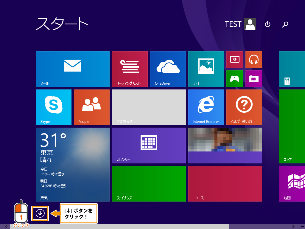The image size is (305, 229).
Task: Open the purple Maps tile
Action: (292, 184)
